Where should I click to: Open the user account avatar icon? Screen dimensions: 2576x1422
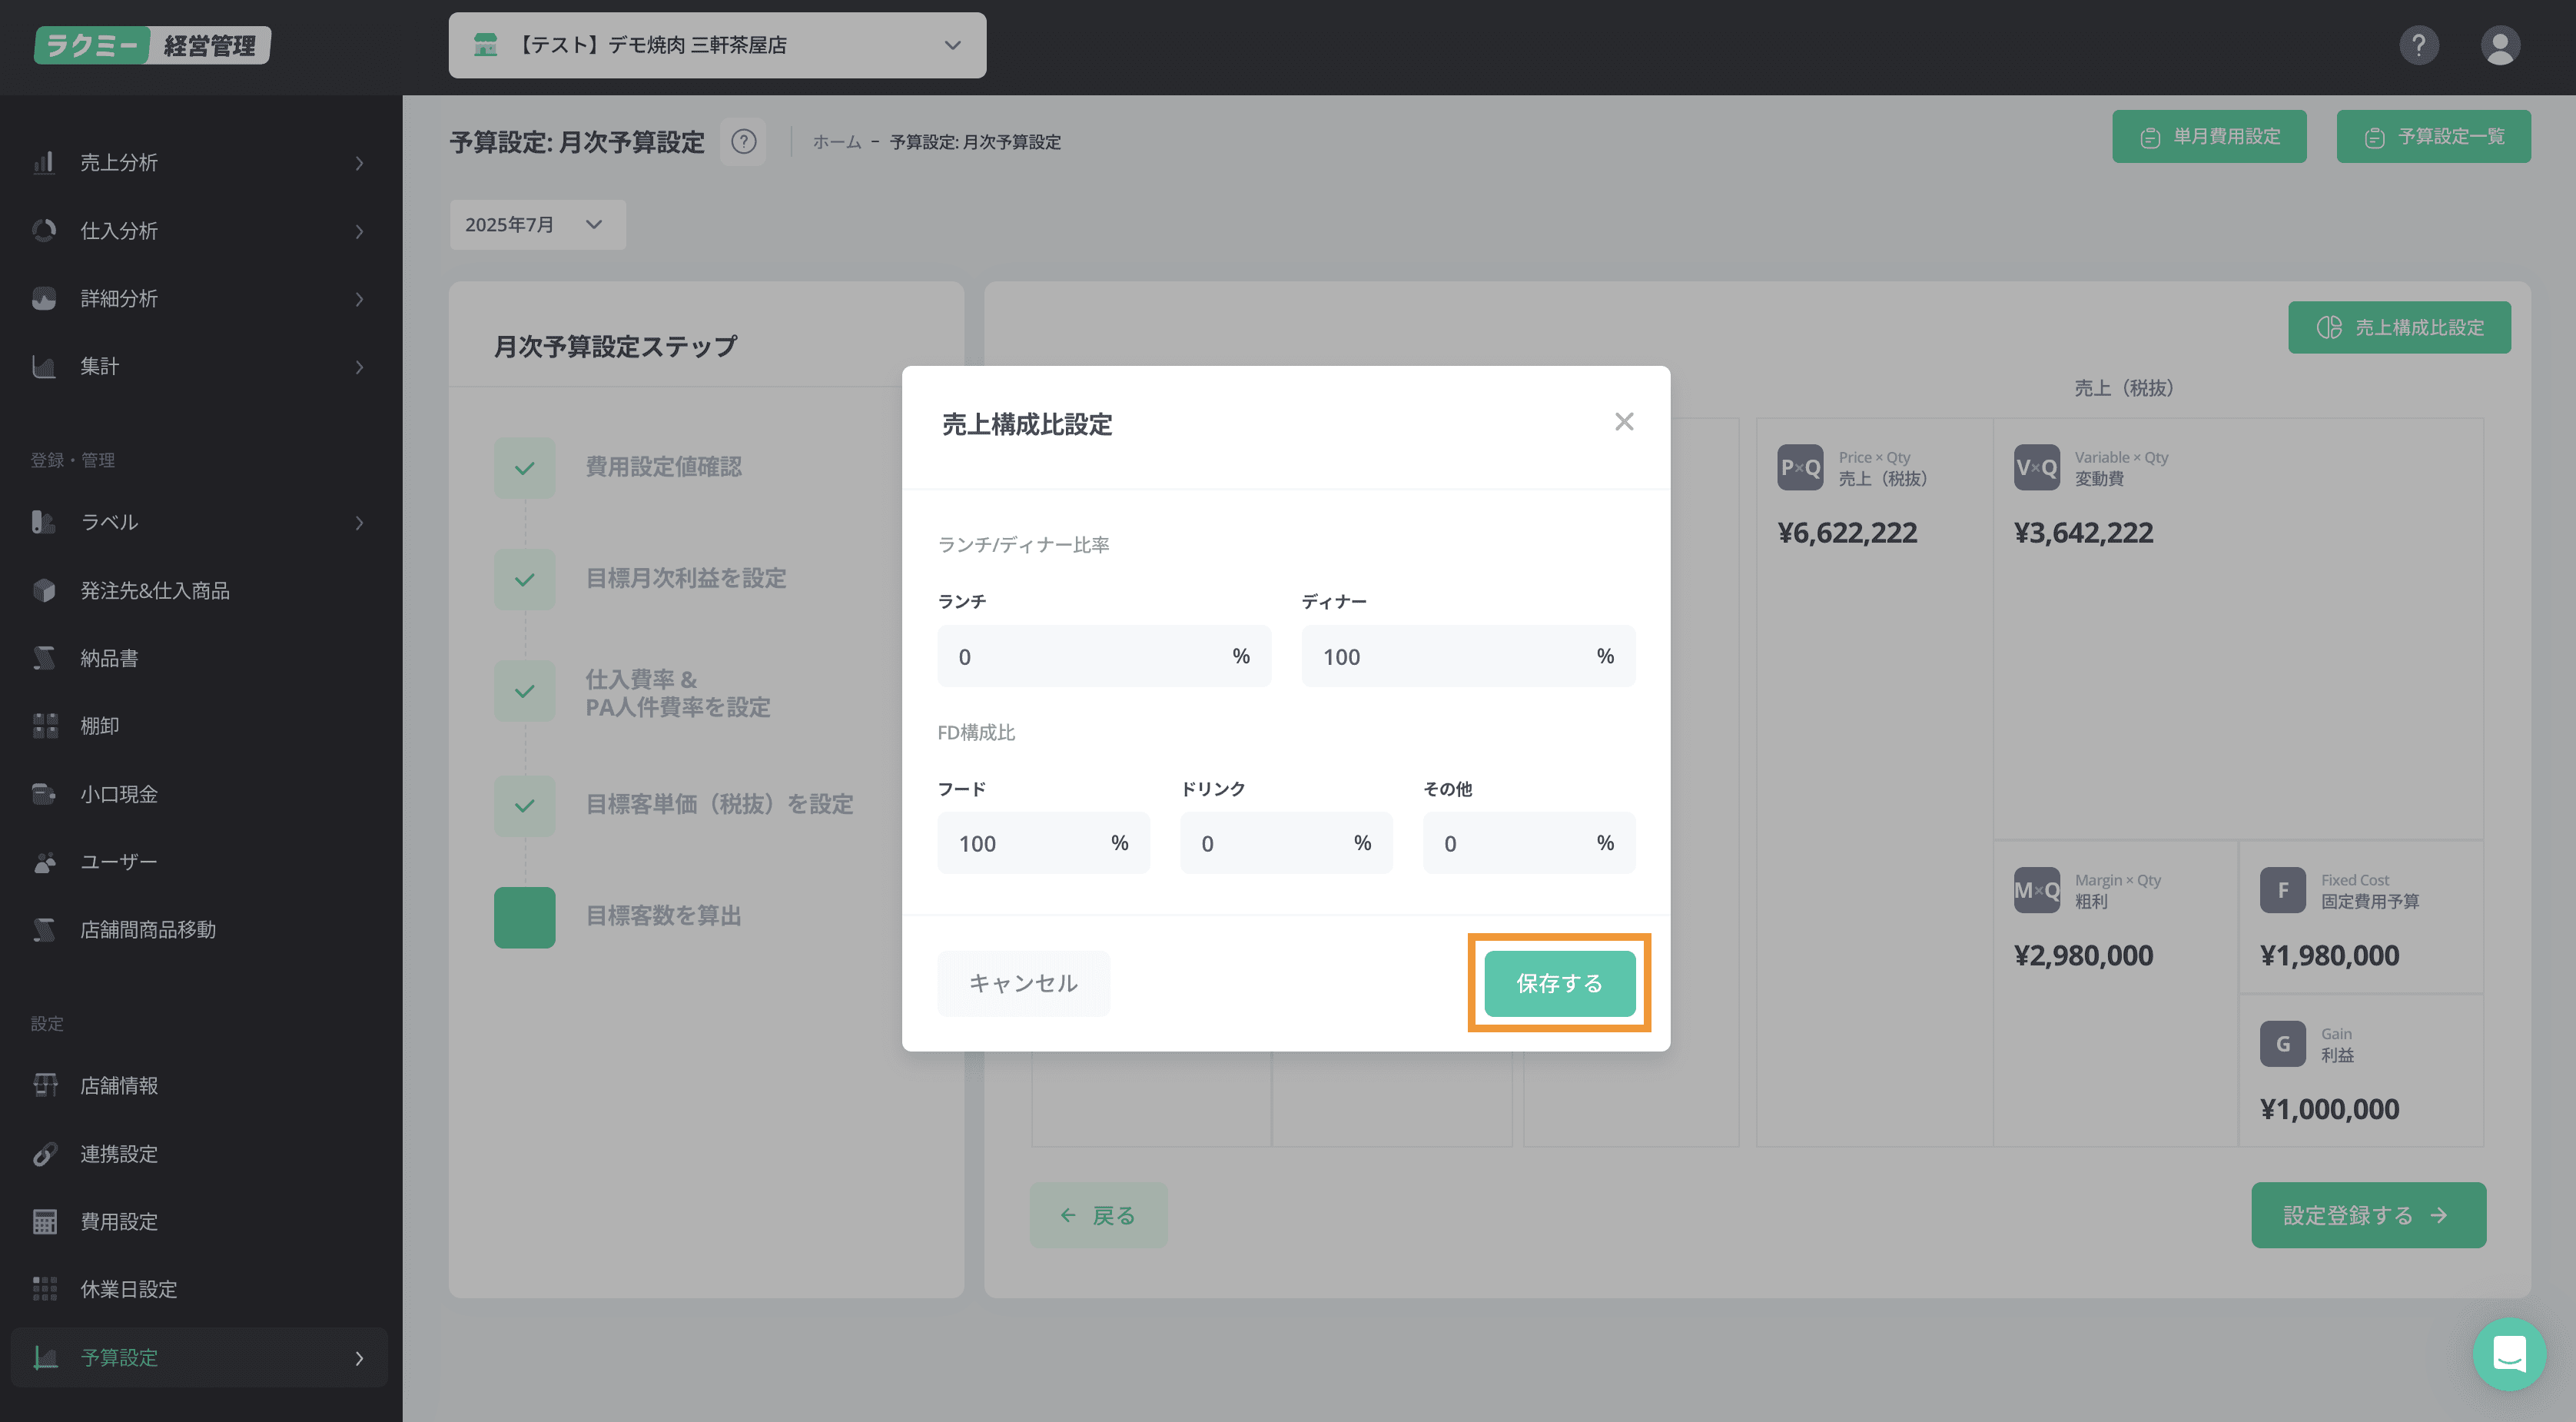pyautogui.click(x=2499, y=45)
